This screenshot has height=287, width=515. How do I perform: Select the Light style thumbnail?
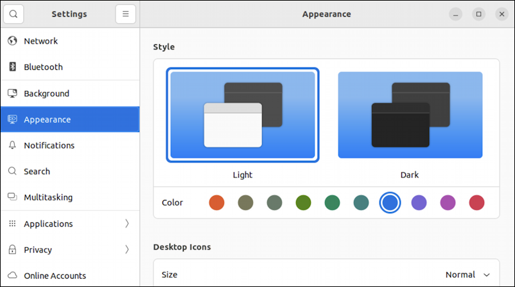(243, 115)
